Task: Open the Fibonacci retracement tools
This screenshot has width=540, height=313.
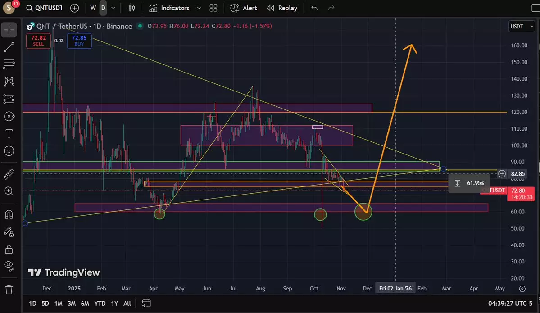Action: point(9,64)
